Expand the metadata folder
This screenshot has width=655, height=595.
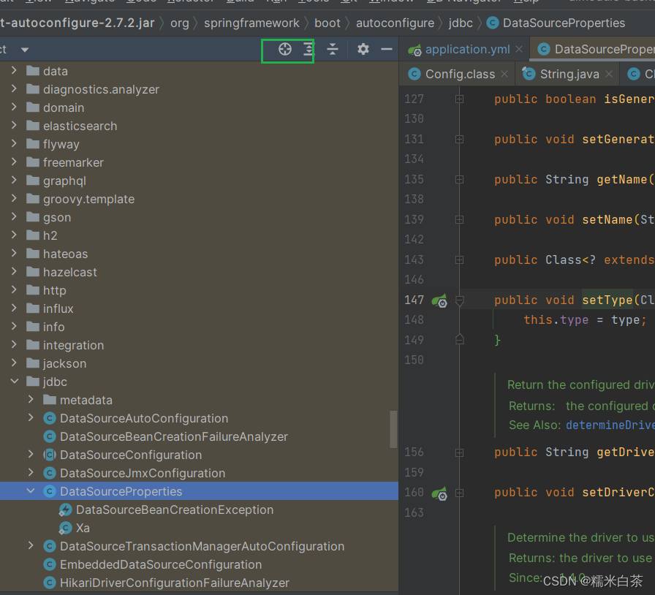(x=31, y=399)
